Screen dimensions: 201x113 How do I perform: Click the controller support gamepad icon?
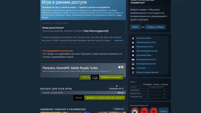133,60
